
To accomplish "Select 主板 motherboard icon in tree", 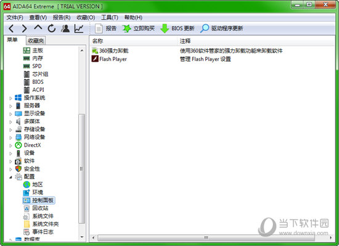I will point(27,51).
